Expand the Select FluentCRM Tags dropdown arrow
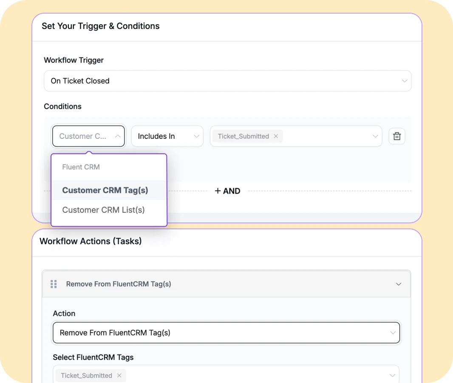This screenshot has width=453, height=383. (x=392, y=375)
